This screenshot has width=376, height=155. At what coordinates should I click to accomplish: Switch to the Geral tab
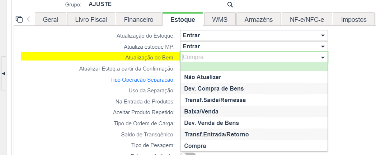click(x=51, y=19)
